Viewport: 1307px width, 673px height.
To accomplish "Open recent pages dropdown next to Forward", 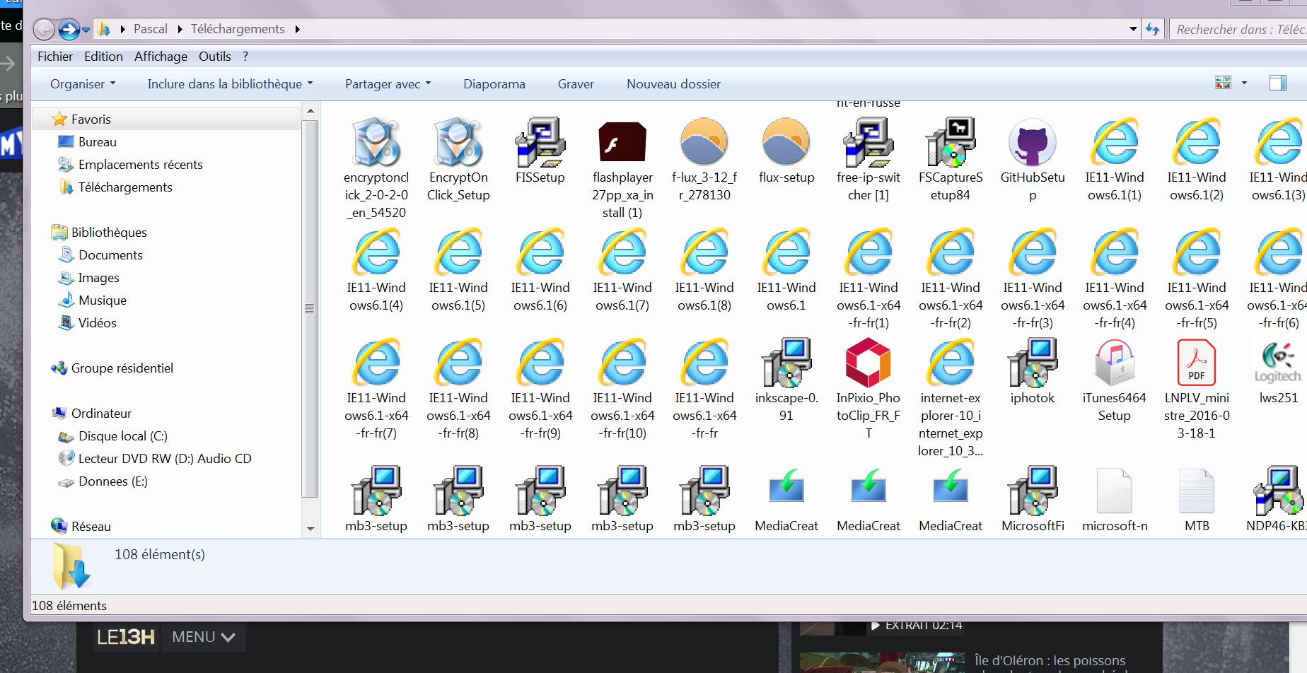I will (x=86, y=30).
